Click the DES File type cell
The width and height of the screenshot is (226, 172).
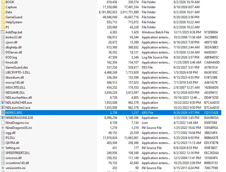coord(147,67)
